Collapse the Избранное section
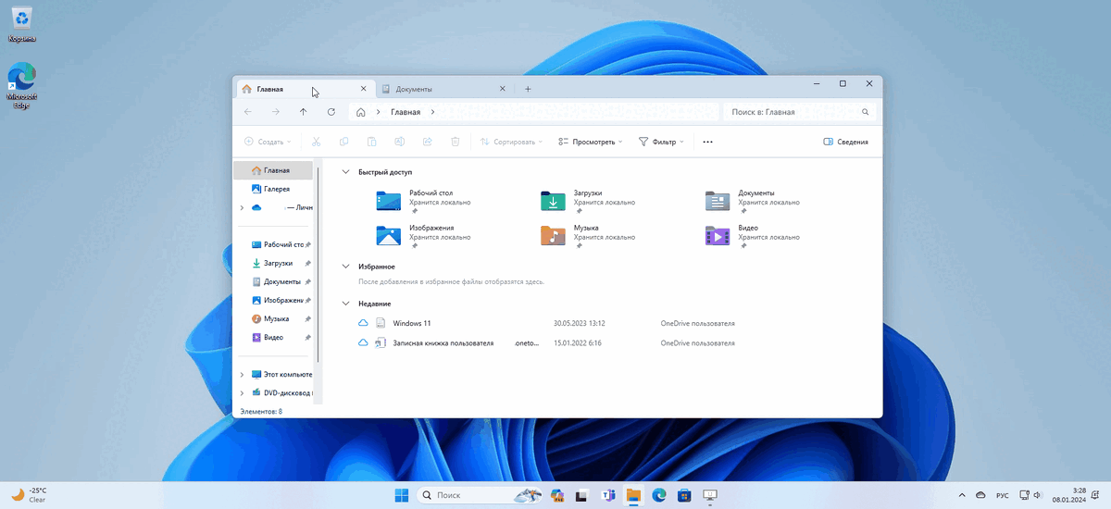 (x=346, y=267)
